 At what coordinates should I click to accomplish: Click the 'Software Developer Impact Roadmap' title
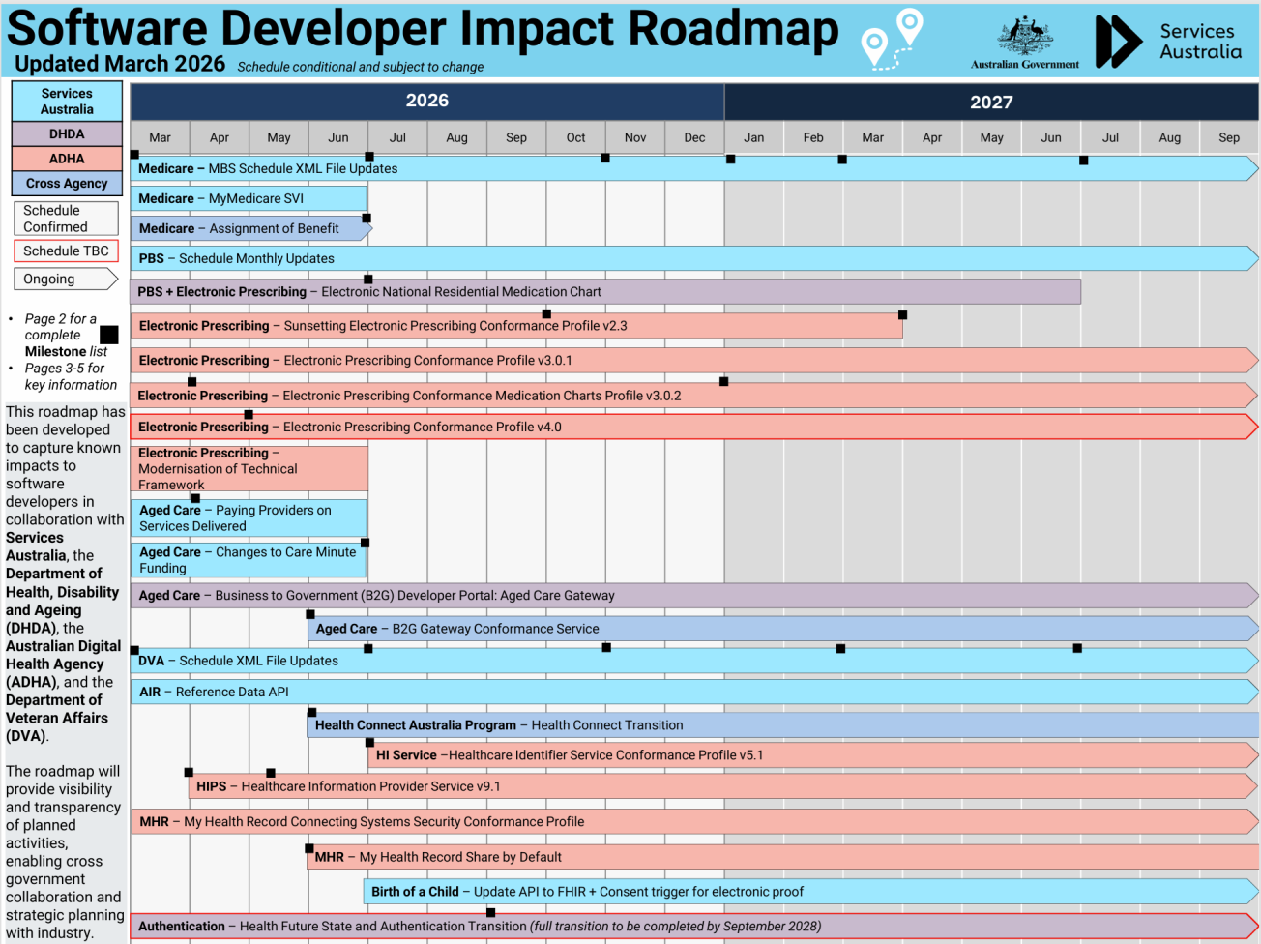(x=423, y=28)
